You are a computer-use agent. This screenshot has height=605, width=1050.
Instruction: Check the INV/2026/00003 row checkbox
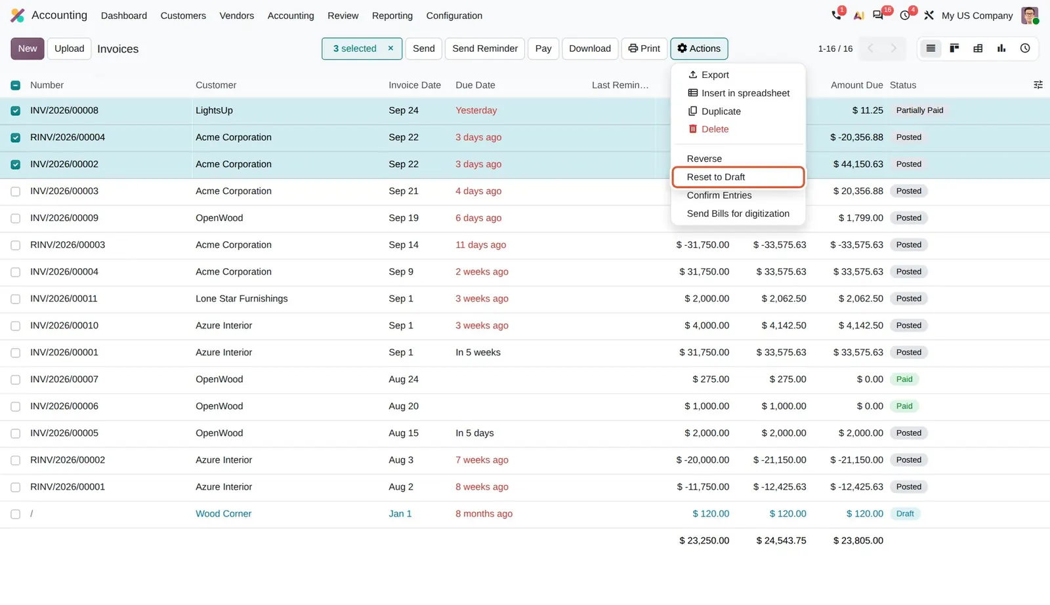15,191
